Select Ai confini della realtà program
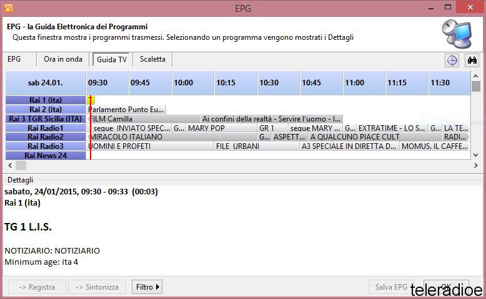The width and height of the screenshot is (486, 299). coord(272,119)
